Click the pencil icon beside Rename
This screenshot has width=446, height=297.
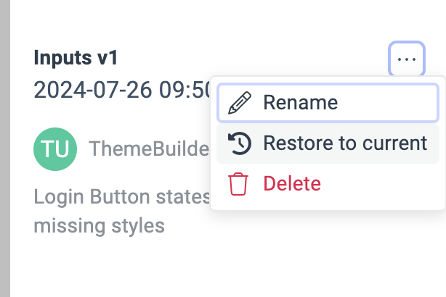pyautogui.click(x=238, y=103)
